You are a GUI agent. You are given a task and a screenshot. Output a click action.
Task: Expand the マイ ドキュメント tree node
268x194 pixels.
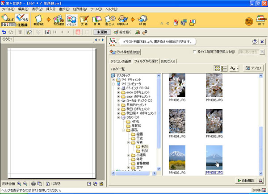point(113,79)
